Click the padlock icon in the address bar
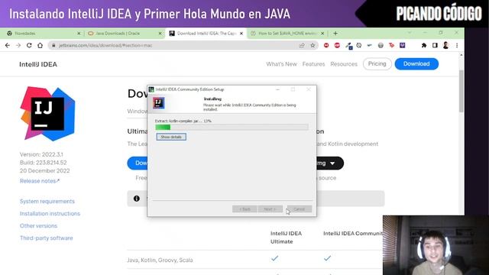The width and height of the screenshot is (489, 275). click(53, 46)
